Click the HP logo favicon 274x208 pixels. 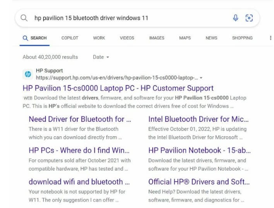coord(28,74)
